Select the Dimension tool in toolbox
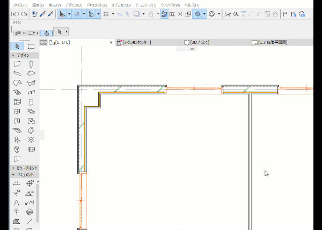This screenshot has height=230, width=322. 17,184
